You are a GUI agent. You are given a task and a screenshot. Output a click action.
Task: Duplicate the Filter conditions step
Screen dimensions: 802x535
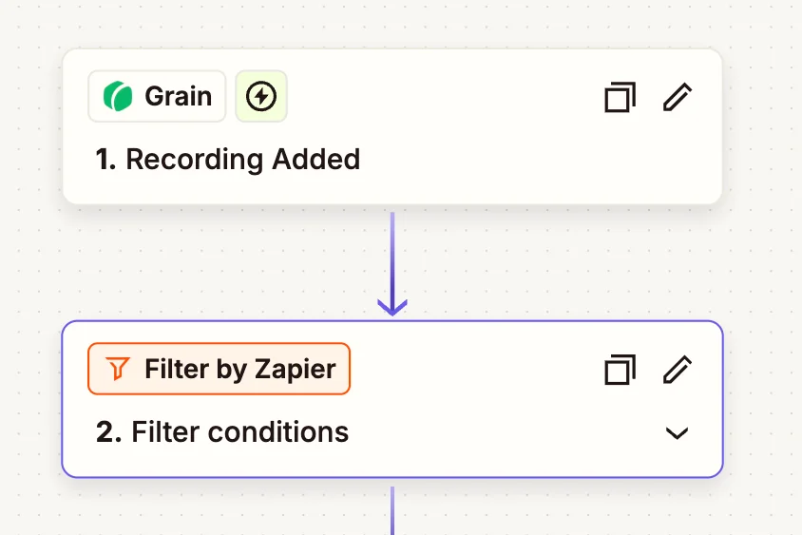620,369
